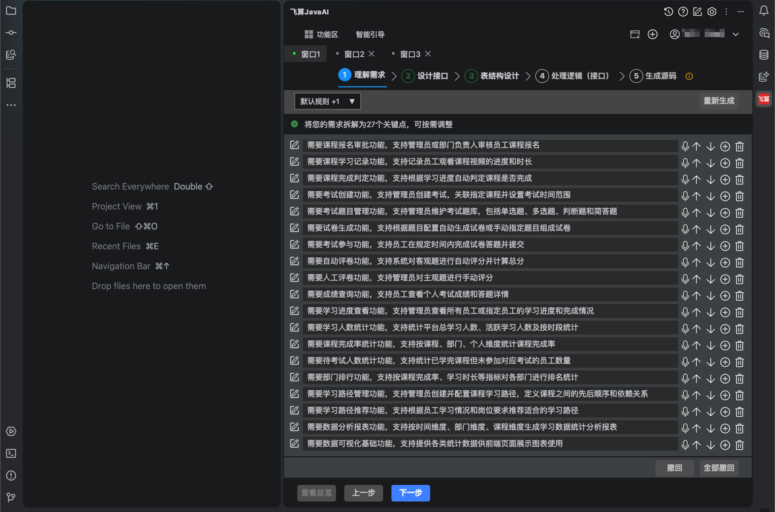
Task: Open the Terminal tool window icon
Action: pyautogui.click(x=11, y=453)
